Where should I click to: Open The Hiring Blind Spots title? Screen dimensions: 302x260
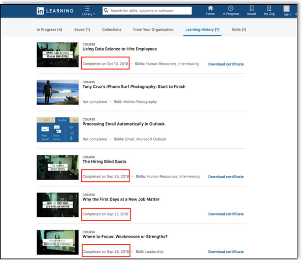coord(104,161)
